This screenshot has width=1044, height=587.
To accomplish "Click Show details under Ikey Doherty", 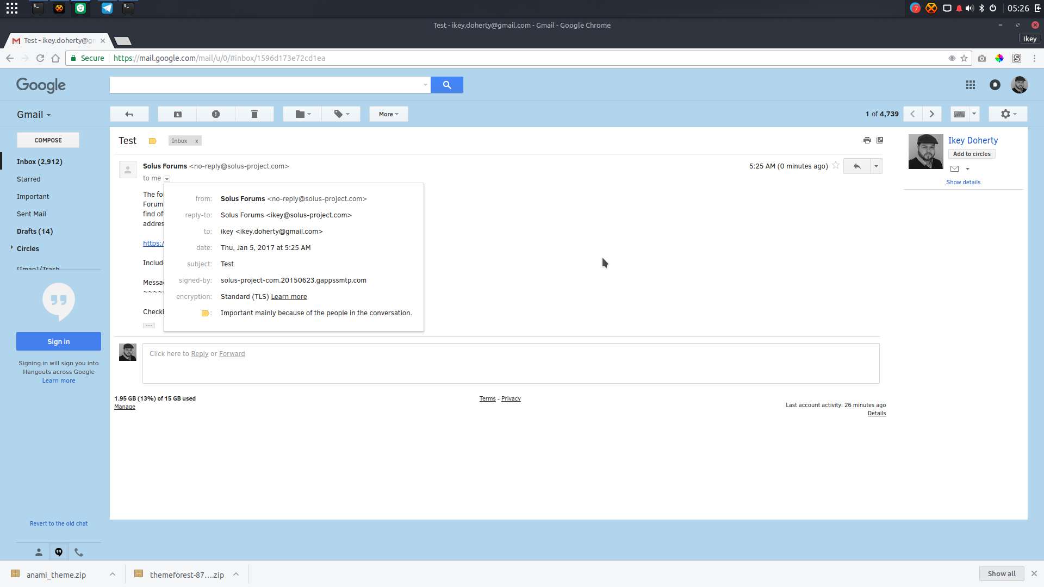I will [963, 183].
